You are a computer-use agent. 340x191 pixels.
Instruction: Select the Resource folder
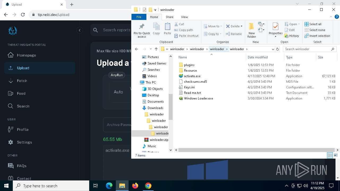190,71
